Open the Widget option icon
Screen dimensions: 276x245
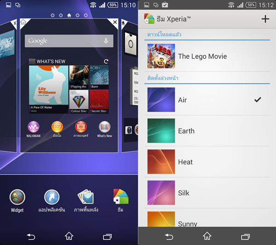pyautogui.click(x=17, y=197)
